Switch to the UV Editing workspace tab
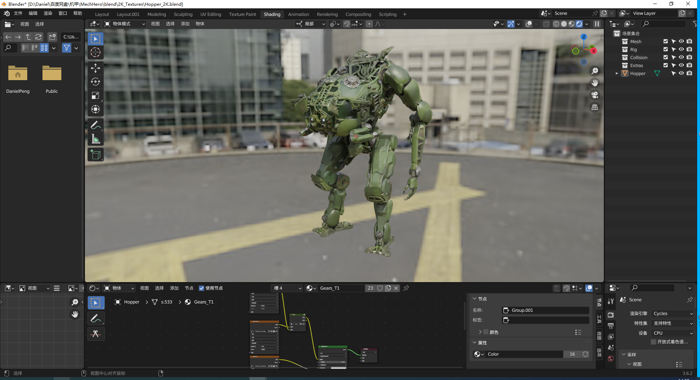Image resolution: width=700 pixels, height=380 pixels. point(211,15)
